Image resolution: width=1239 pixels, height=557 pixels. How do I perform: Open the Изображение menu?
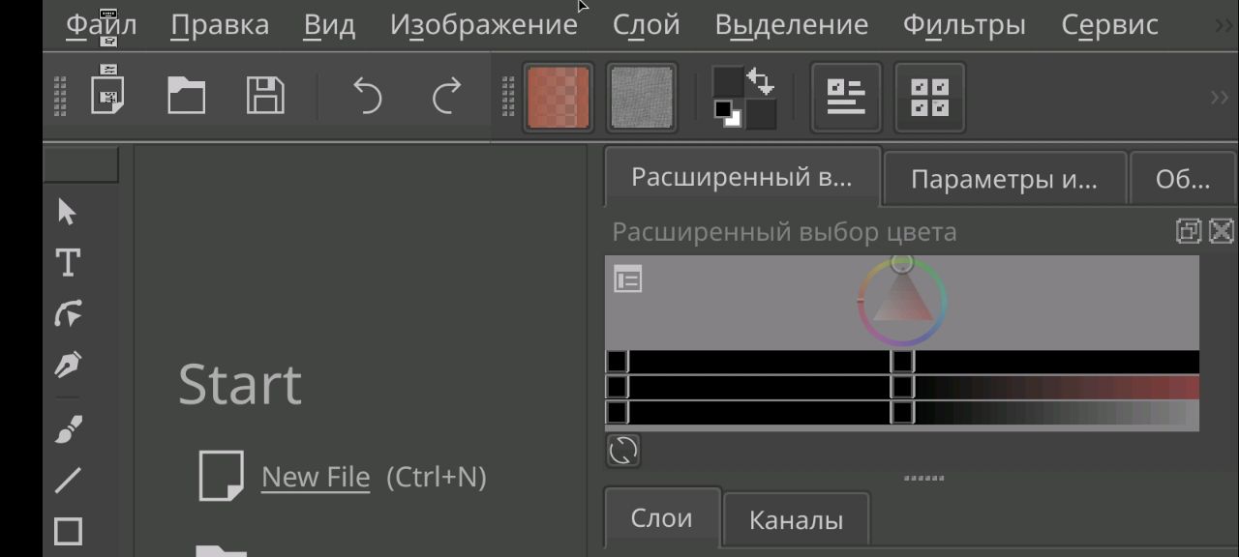coord(484,24)
